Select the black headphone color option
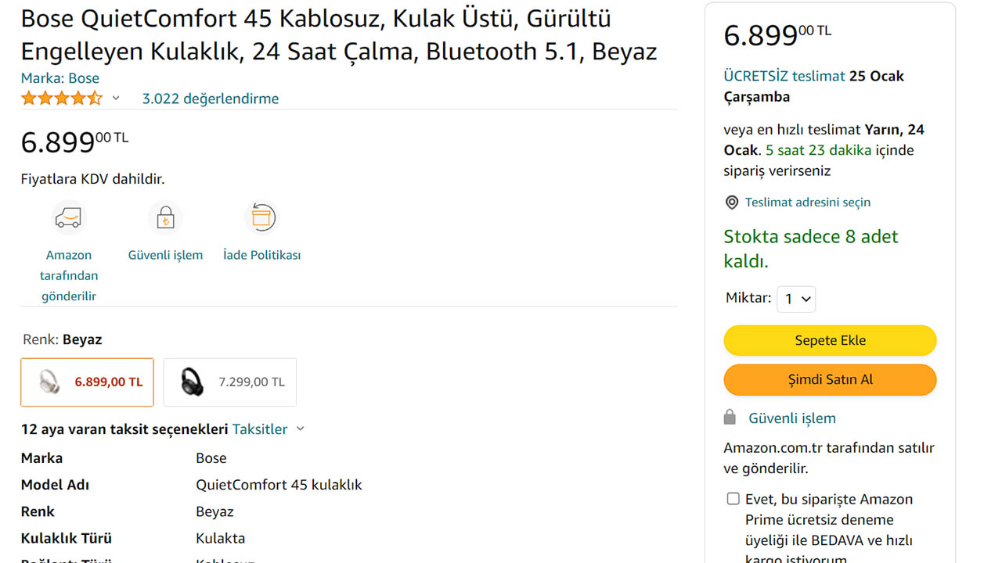This screenshot has height=563, width=1002. point(230,382)
